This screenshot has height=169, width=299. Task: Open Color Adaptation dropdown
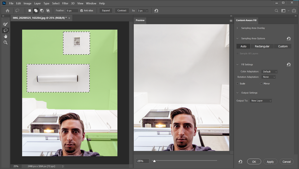pos(269,72)
